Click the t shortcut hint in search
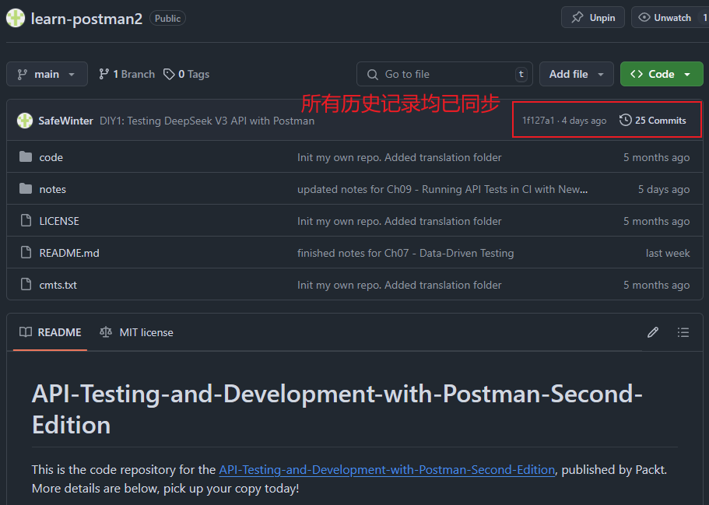Viewport: 709px width, 505px height. coord(521,74)
